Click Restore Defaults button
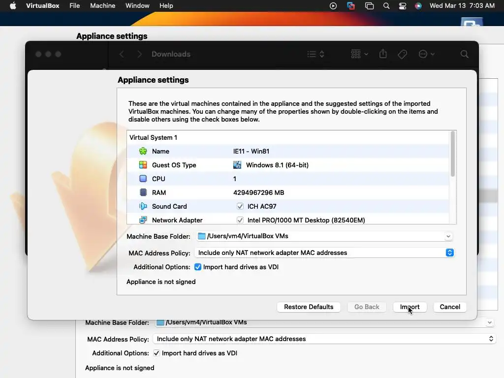The image size is (504, 378). 309,307
